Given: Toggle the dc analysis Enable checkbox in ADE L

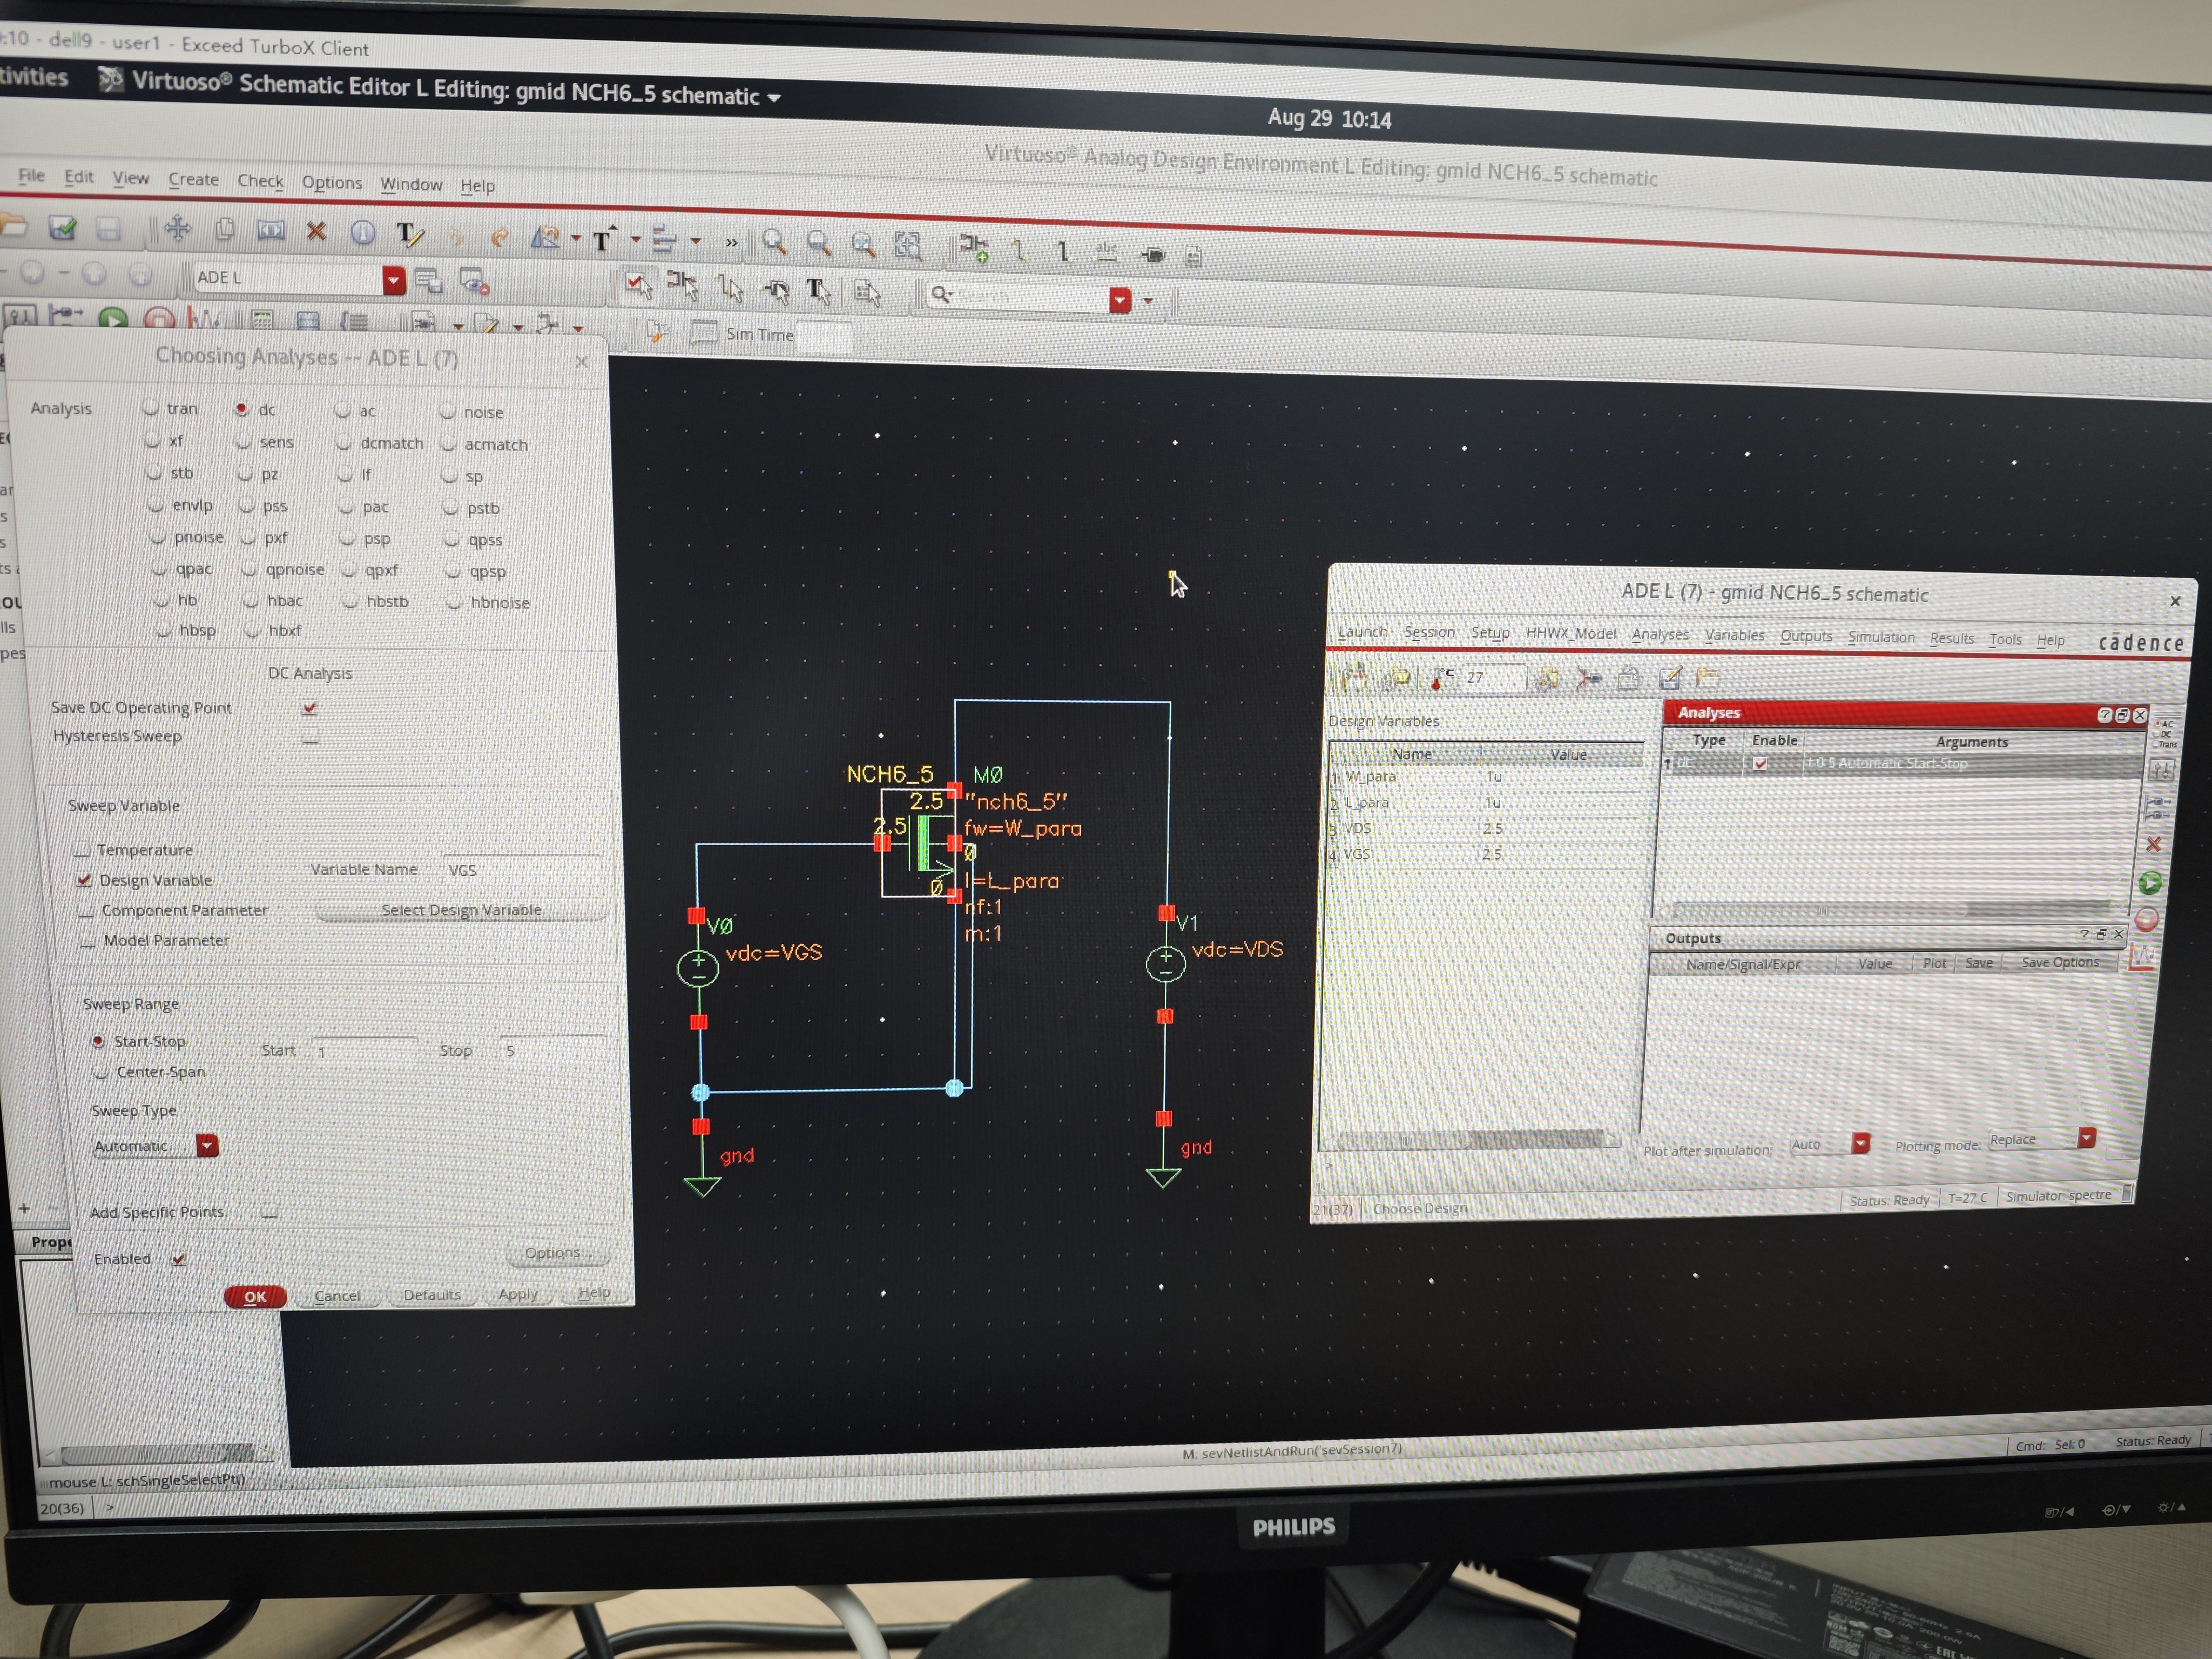Looking at the screenshot, I should coord(1760,764).
